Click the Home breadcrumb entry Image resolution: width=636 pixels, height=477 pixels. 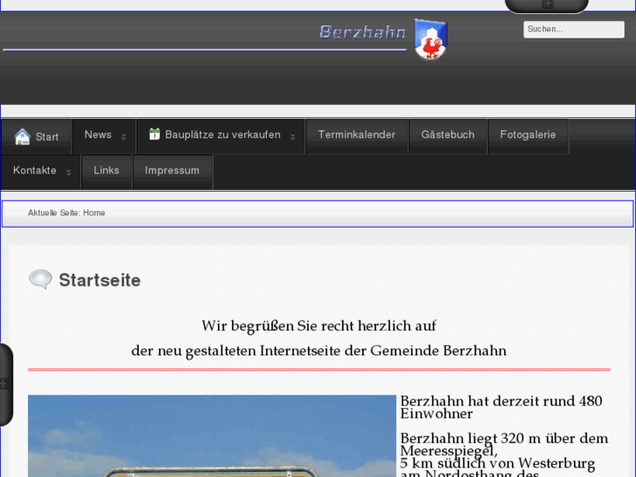pyautogui.click(x=94, y=213)
